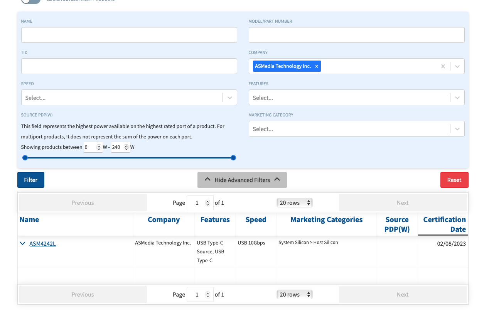Click the left Source PDP slider handle
The width and height of the screenshot is (489, 317).
click(25, 158)
